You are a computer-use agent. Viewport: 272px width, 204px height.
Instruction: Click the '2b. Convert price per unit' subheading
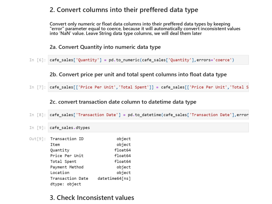click(138, 75)
